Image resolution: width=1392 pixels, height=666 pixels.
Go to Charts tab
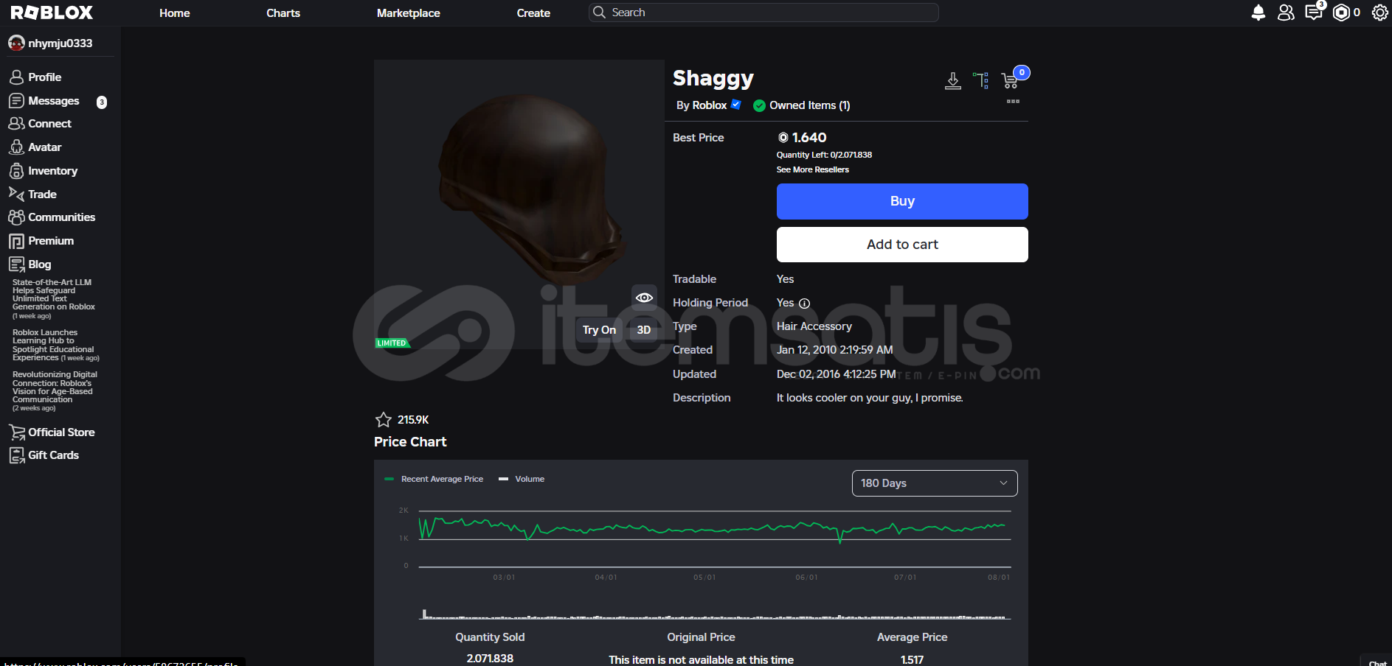[x=283, y=13]
